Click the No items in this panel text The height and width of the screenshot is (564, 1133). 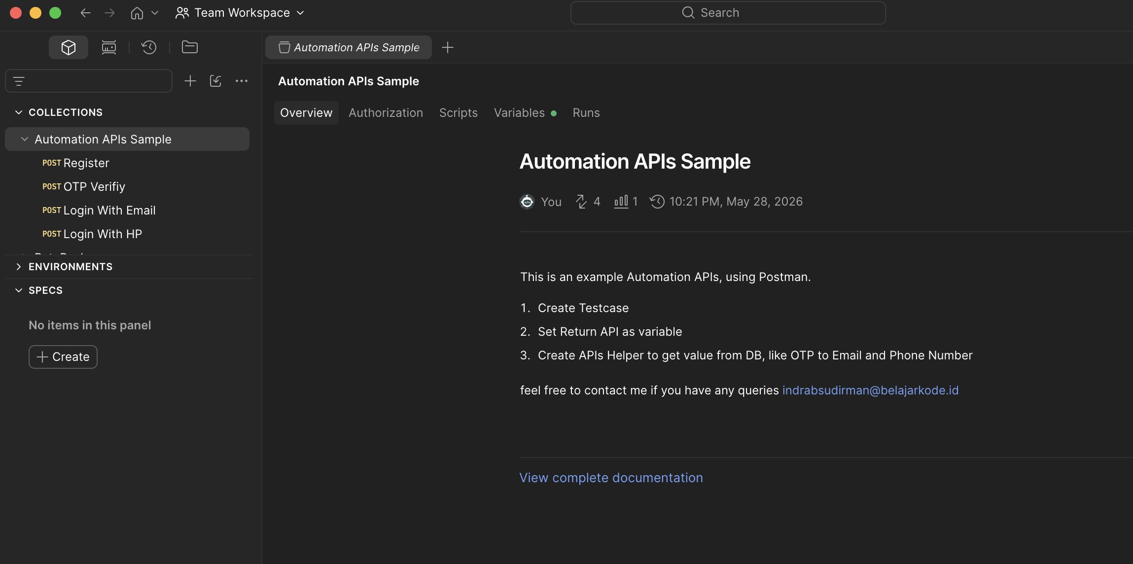pos(90,325)
